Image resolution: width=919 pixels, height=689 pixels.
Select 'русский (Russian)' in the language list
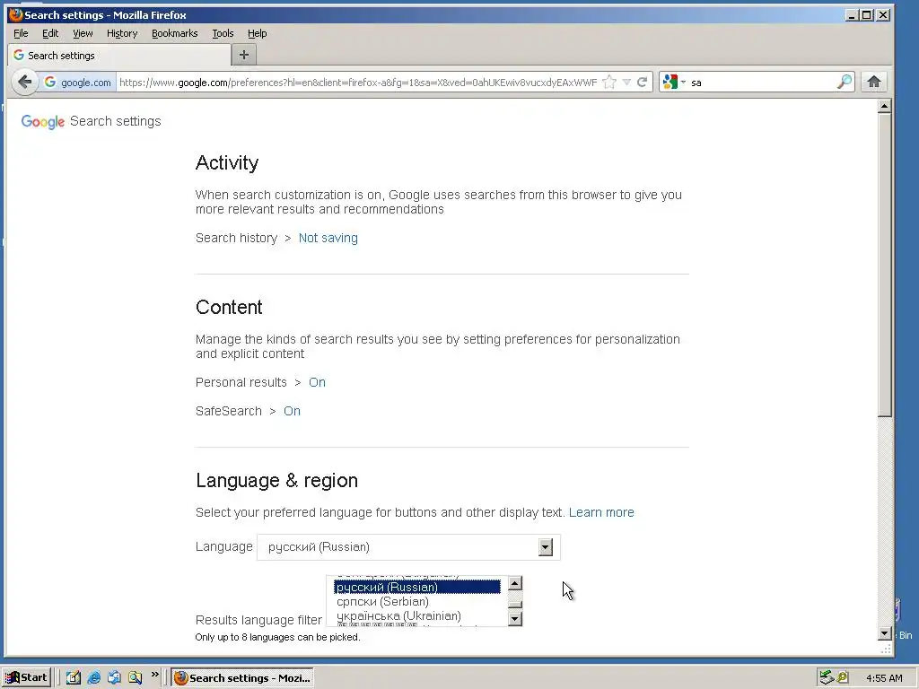[416, 587]
